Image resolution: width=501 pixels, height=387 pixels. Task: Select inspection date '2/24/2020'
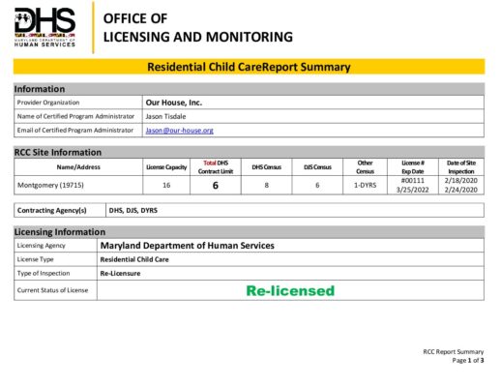(x=461, y=190)
